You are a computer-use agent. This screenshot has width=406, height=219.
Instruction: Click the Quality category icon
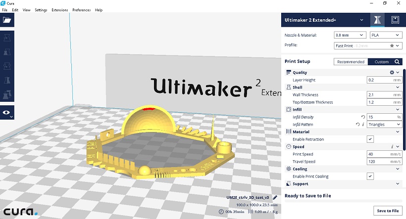click(289, 72)
